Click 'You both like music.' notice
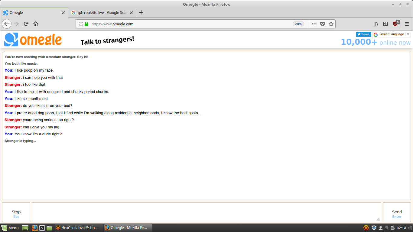413x232 pixels. point(21,63)
